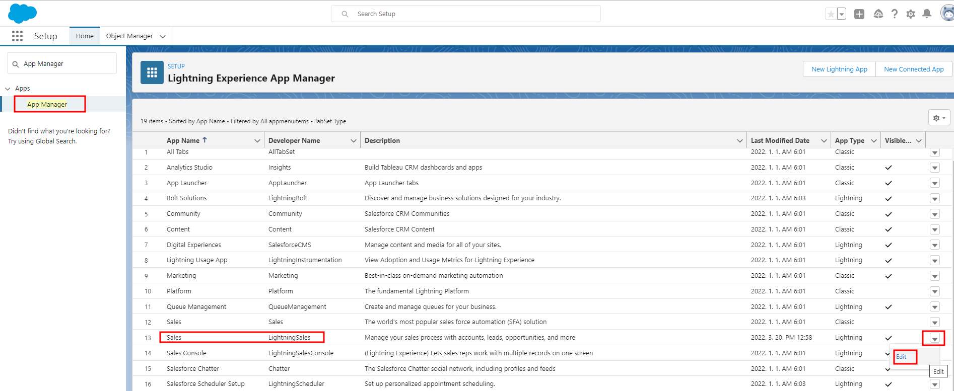This screenshot has height=391, width=954.
Task: Open row actions for Lightning Usage App
Action: pos(935,260)
